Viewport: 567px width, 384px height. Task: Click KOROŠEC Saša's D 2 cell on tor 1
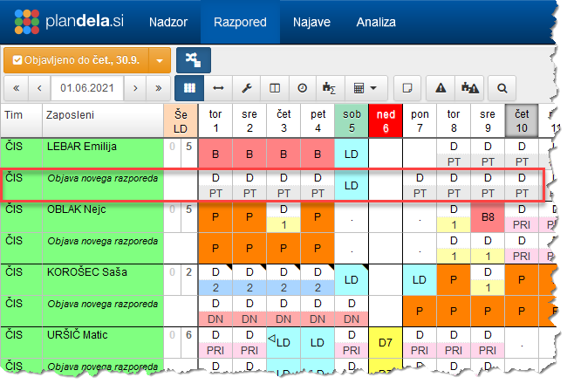pyautogui.click(x=215, y=280)
